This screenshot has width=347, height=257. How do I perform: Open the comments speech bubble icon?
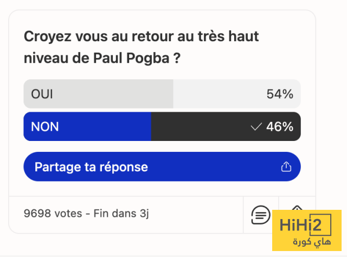tap(261, 214)
